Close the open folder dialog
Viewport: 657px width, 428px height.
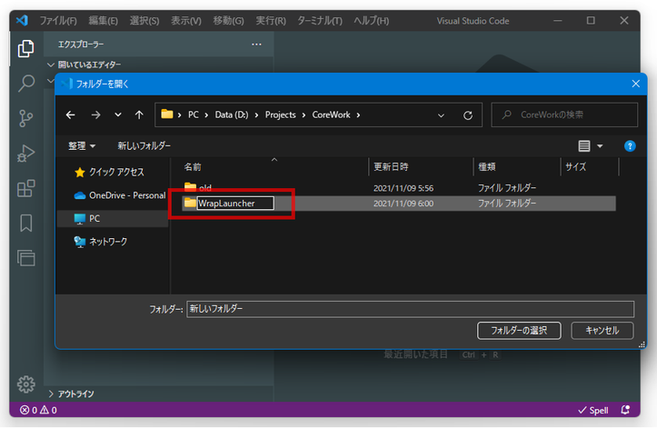coord(635,84)
